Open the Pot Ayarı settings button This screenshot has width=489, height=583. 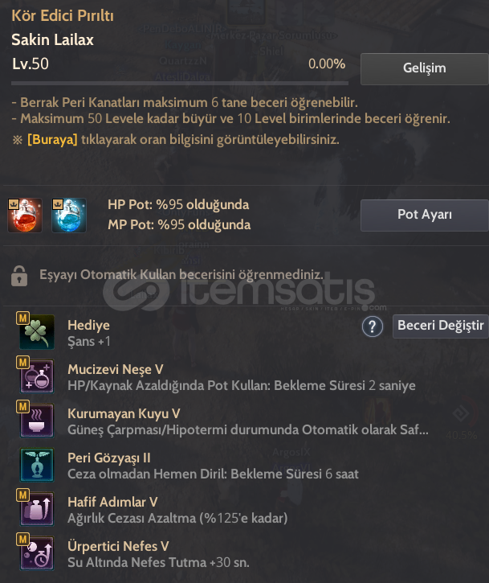(425, 216)
